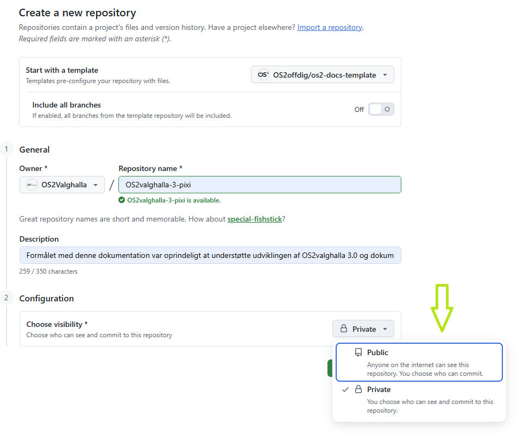Select Public visibility option
The image size is (523, 442).
tap(419, 362)
